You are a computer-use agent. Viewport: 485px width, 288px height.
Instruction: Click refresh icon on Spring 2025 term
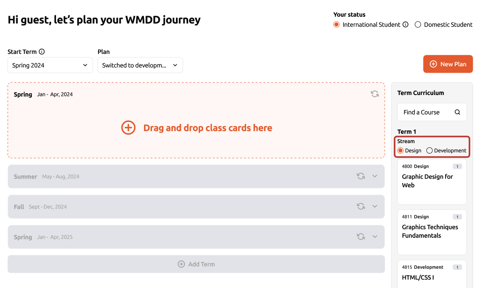click(x=361, y=236)
